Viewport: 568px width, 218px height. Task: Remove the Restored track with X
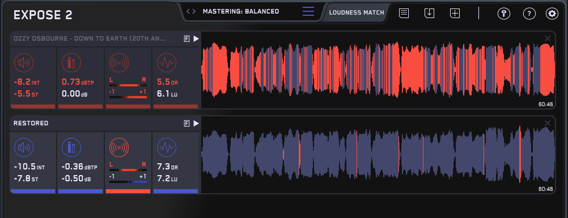[548, 124]
